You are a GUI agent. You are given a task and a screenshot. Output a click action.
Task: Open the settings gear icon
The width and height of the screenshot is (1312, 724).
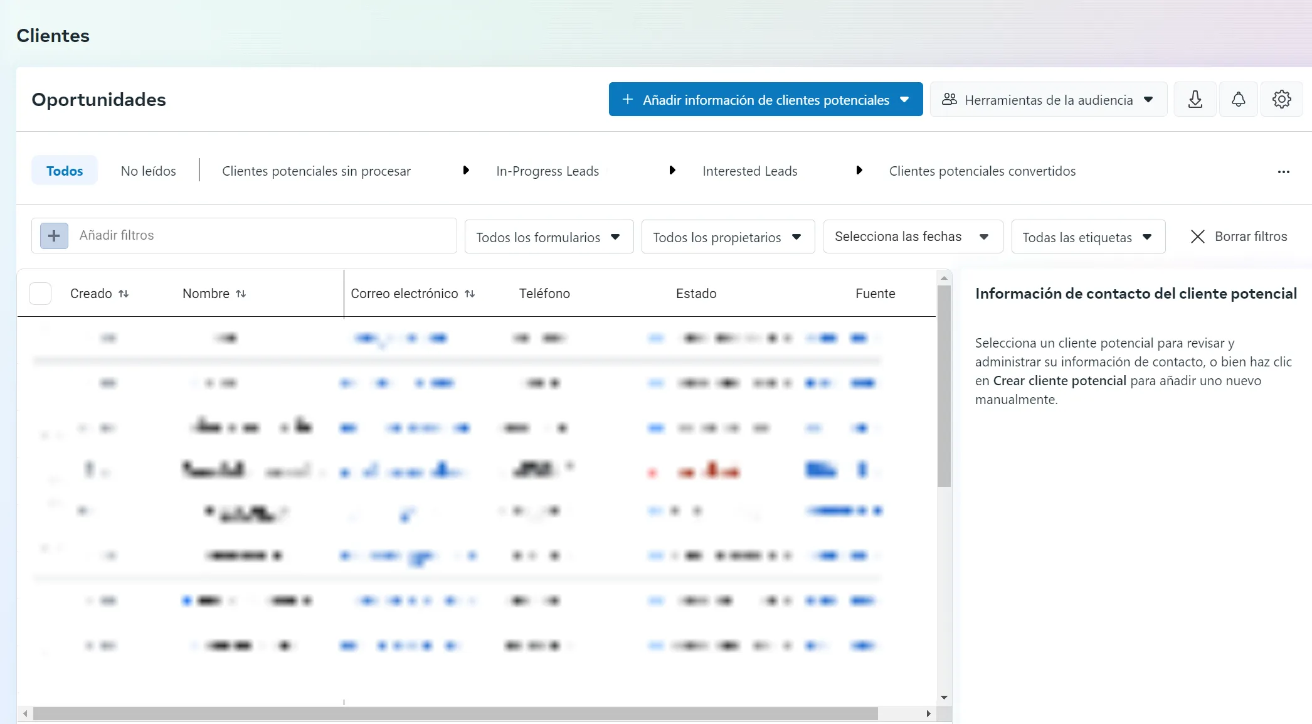1281,99
